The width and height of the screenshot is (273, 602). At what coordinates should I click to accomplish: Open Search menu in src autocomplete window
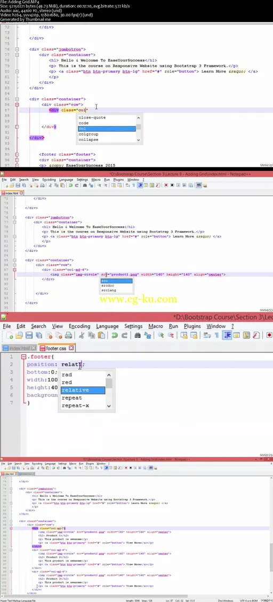tap(24, 180)
